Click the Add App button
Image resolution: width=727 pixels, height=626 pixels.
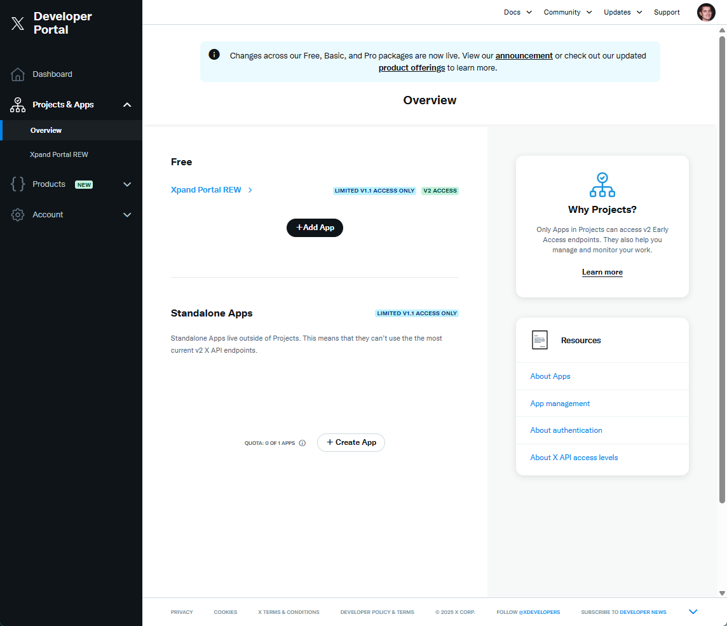pos(315,228)
